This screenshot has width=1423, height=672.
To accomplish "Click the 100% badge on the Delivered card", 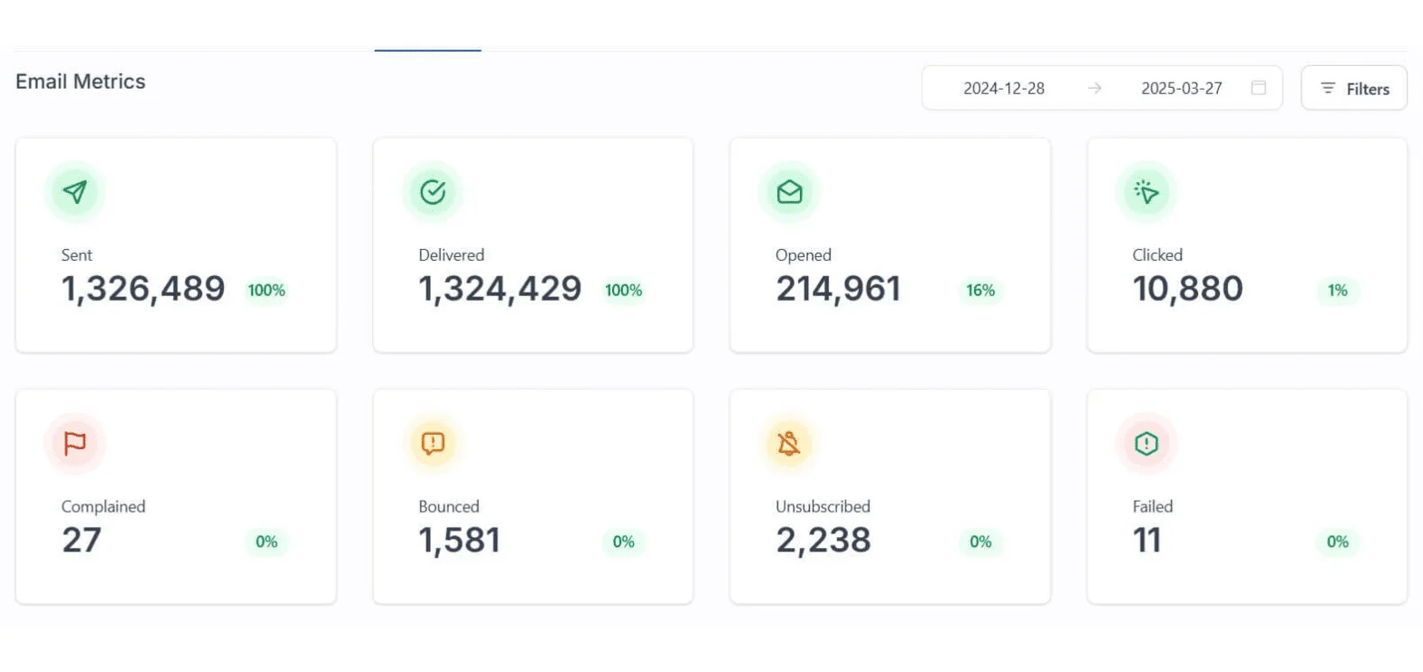I will 624,291.
